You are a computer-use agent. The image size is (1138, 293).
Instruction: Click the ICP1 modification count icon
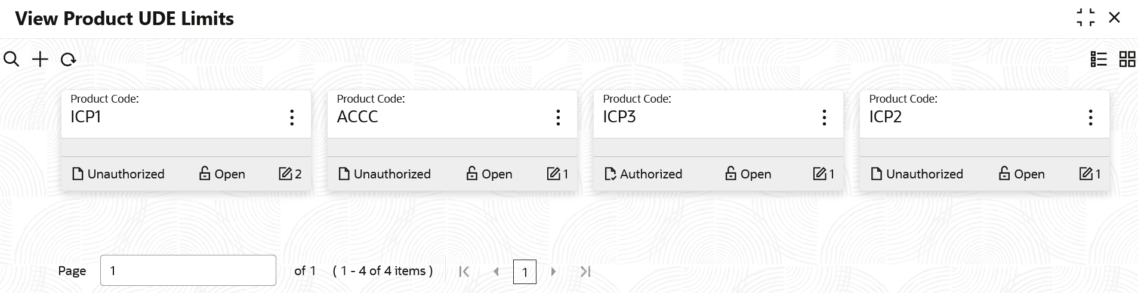(x=285, y=174)
